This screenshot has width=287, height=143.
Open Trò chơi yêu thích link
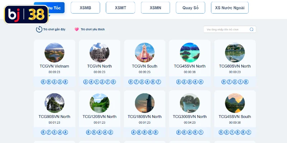click(x=93, y=29)
